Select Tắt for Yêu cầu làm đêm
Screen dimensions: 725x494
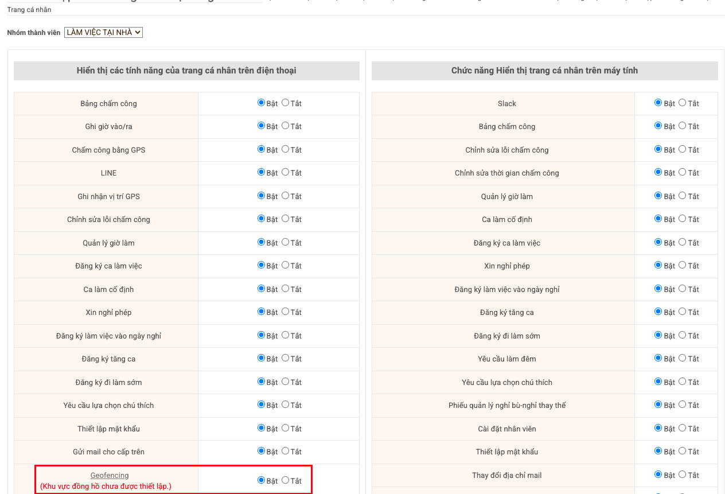point(682,358)
